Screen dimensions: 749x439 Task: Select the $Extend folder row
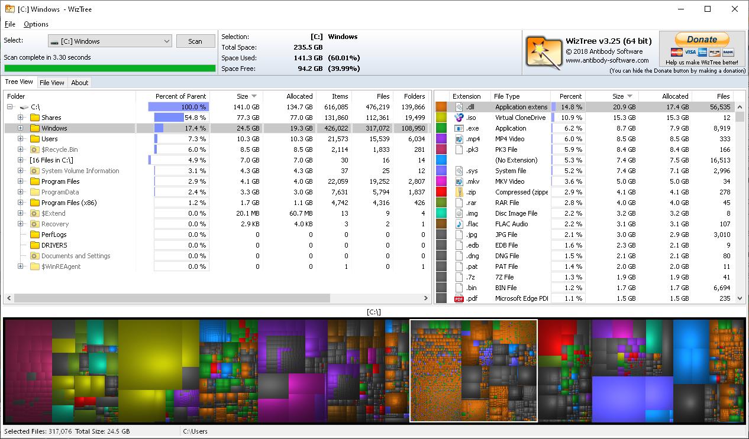218,213
